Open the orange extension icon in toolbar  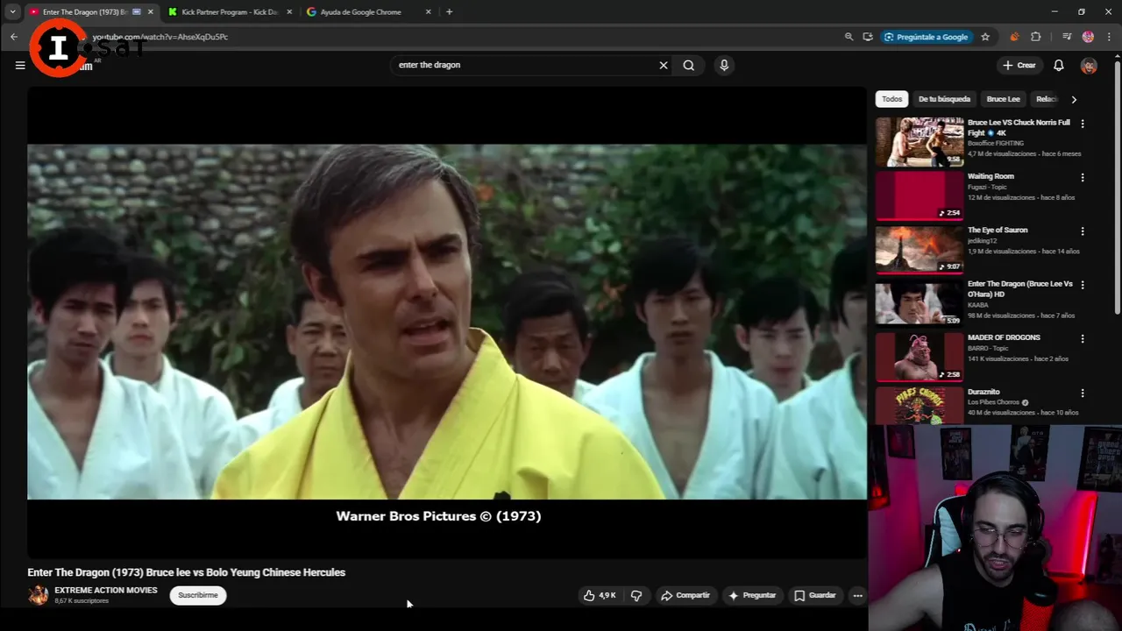click(1014, 37)
